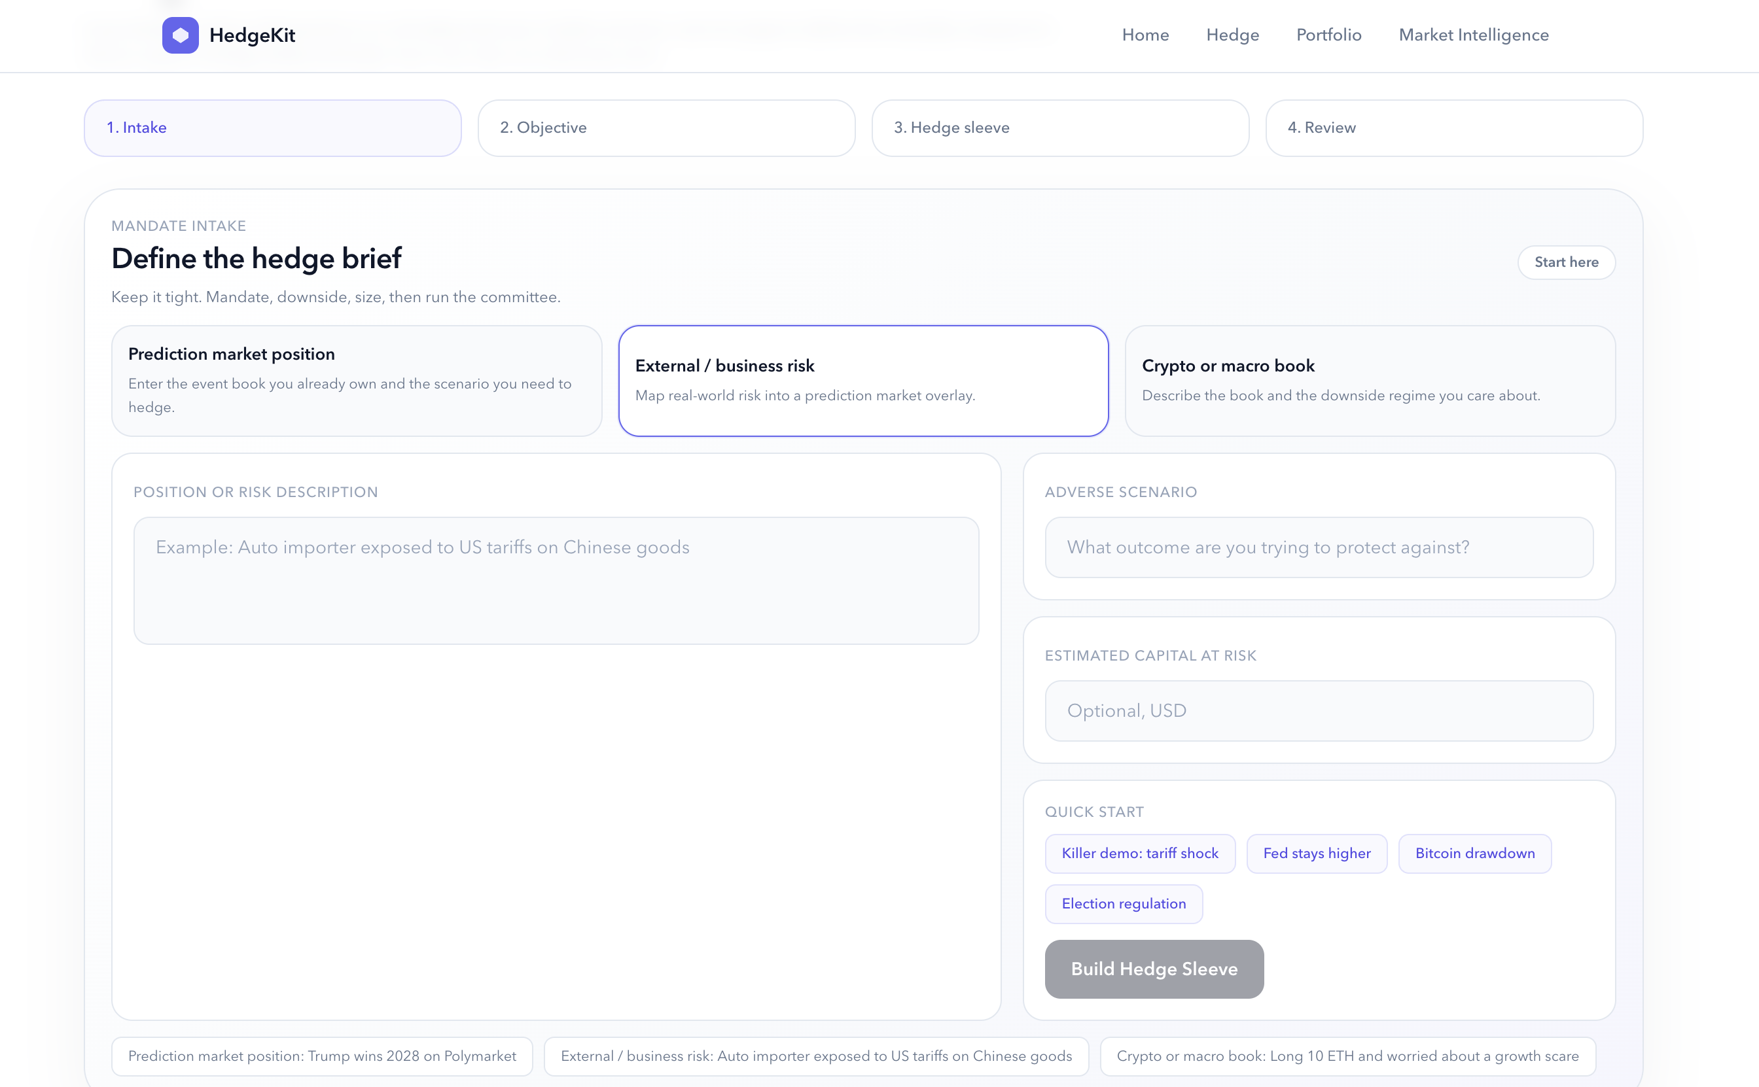Viewport: 1759px width, 1087px height.
Task: Jump to the 3. Hedge sleeve step
Action: tap(1060, 128)
